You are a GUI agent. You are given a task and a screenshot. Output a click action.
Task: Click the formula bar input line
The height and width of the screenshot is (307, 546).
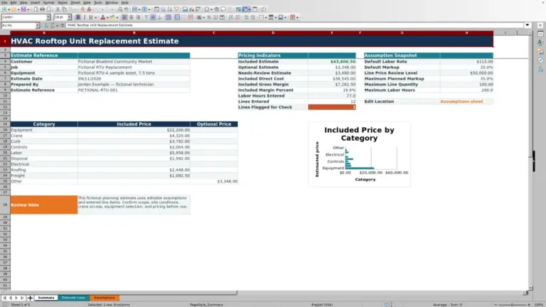tap(294, 25)
